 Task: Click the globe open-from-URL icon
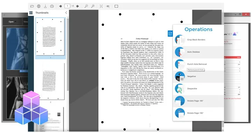click(x=39, y=6)
